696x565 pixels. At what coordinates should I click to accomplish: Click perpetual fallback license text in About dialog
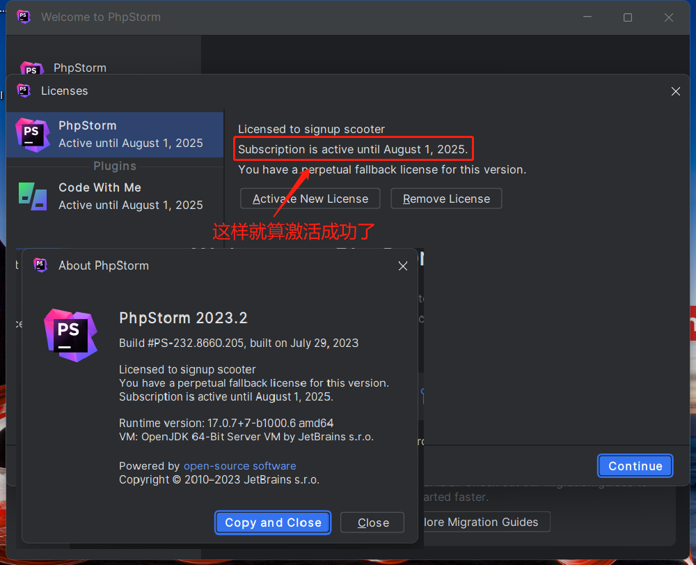(x=254, y=383)
